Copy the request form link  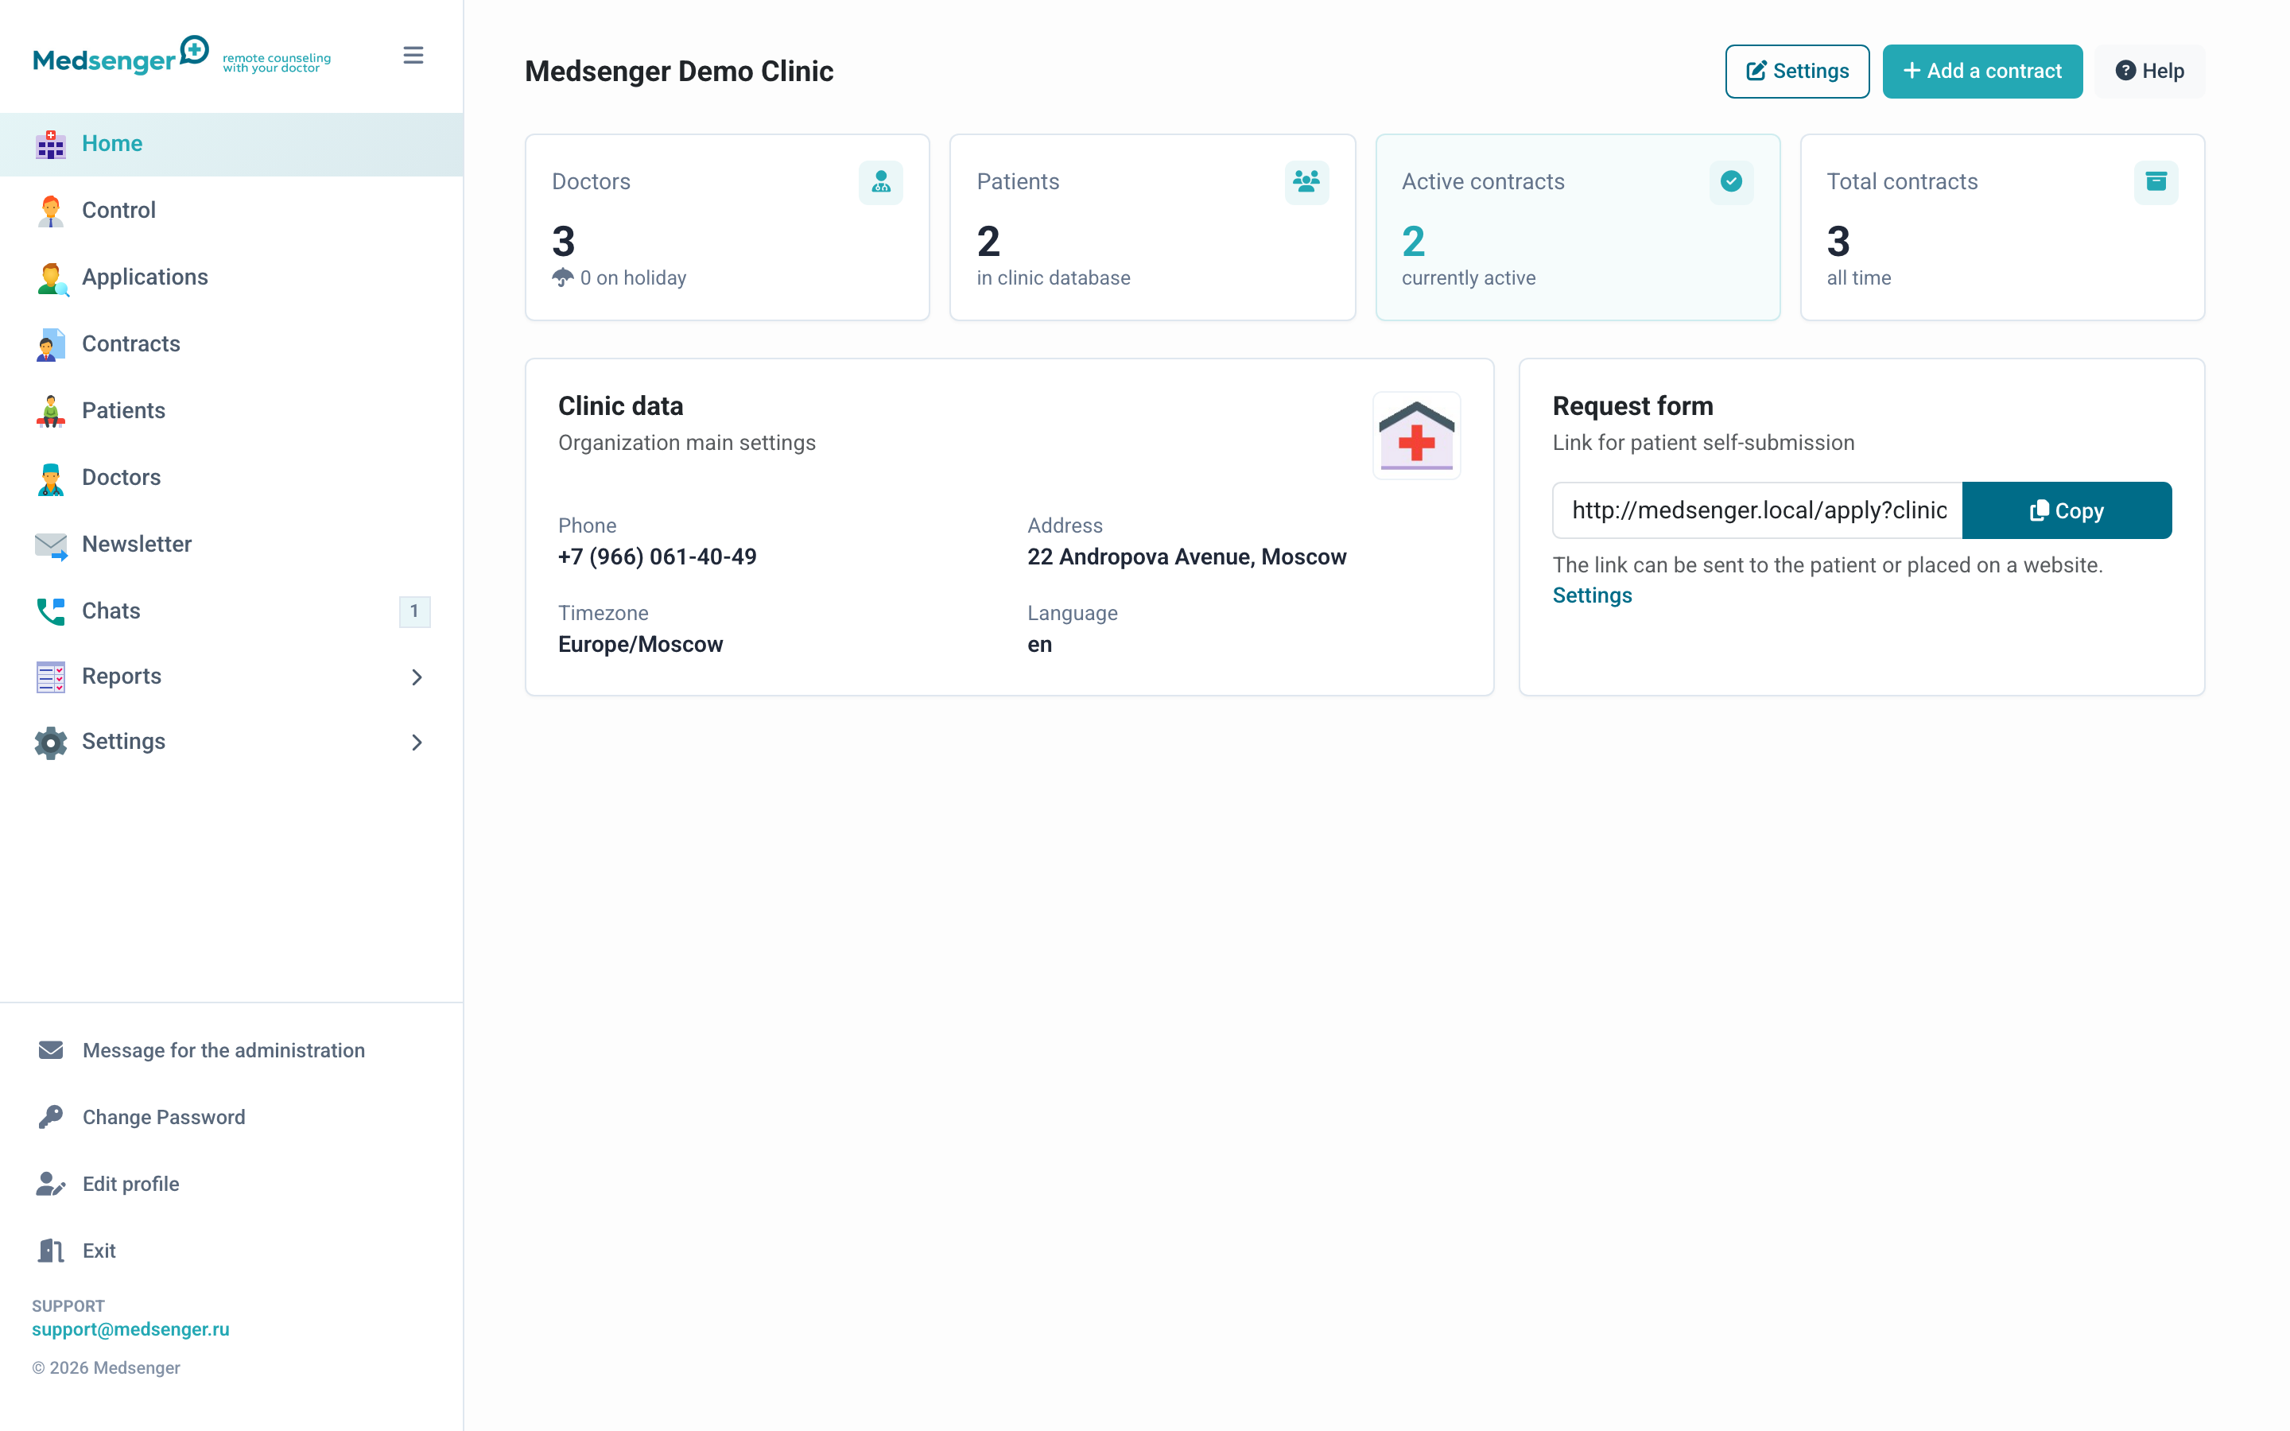pyautogui.click(x=2066, y=510)
